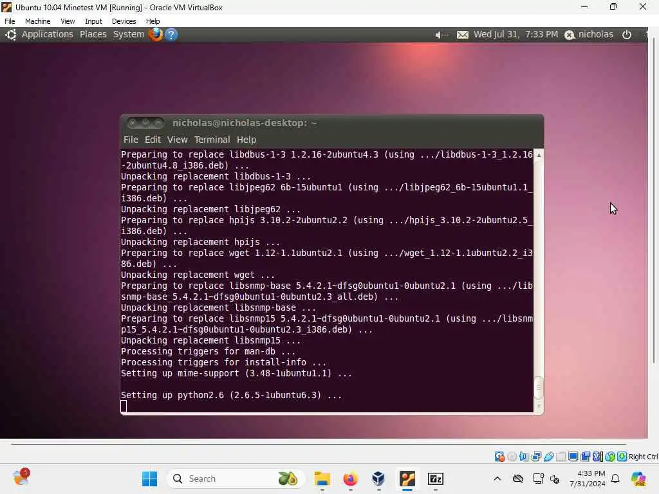
Task: Click the terminal scrollbar up arrow
Action: tap(539, 155)
